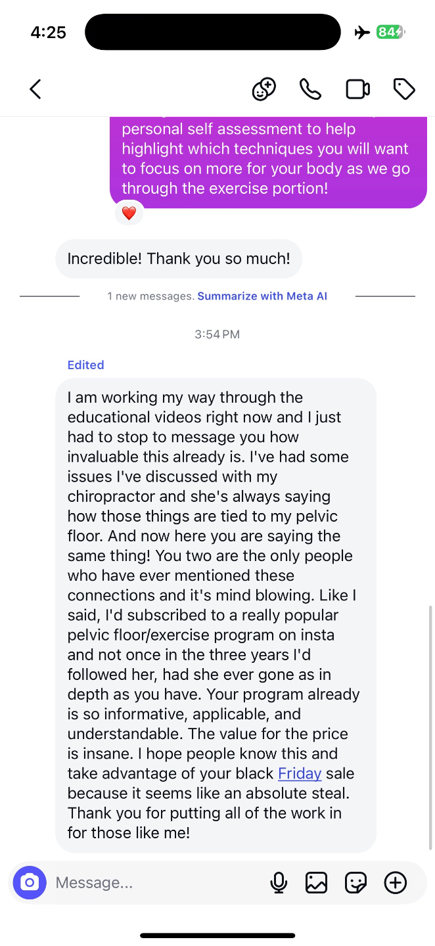This screenshot has height=946, width=435.
Task: Tap the Incredible thank you message bubble
Action: click(178, 259)
